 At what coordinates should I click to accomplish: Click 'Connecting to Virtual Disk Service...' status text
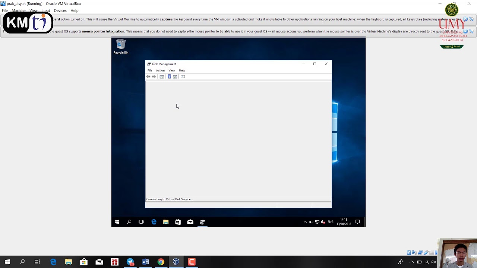pos(170,199)
